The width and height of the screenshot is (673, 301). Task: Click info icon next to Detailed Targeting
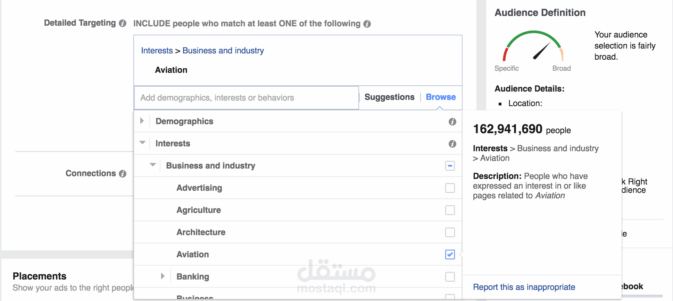122,23
